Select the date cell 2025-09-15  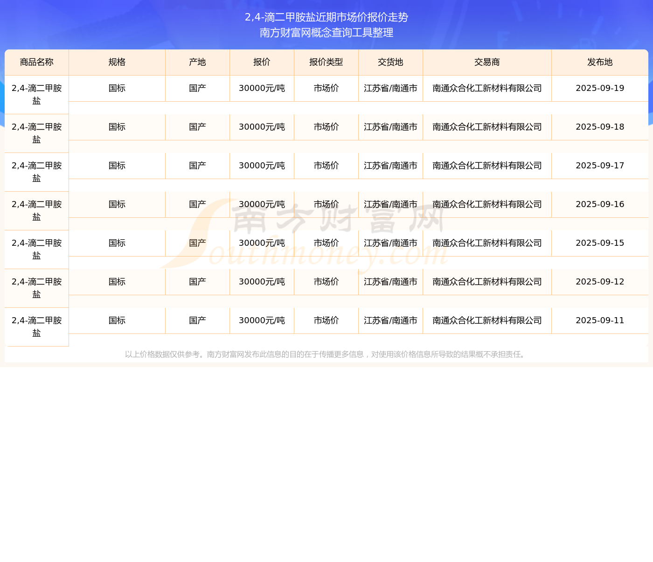pos(600,243)
